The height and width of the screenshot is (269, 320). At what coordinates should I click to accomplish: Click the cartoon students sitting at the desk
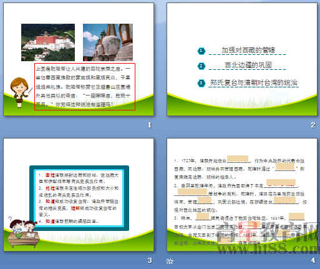[23, 233]
